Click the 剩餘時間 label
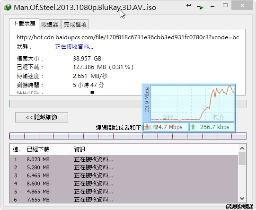 30,85
